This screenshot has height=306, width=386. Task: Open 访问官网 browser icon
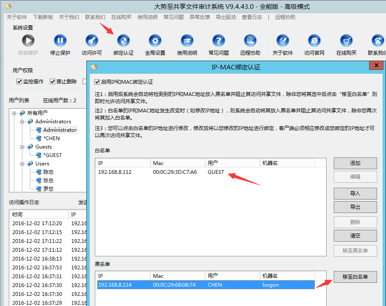coord(314,41)
